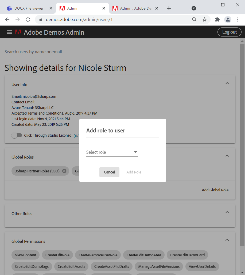
Task: Click the Add role to user dialog title
Action: [x=106, y=131]
